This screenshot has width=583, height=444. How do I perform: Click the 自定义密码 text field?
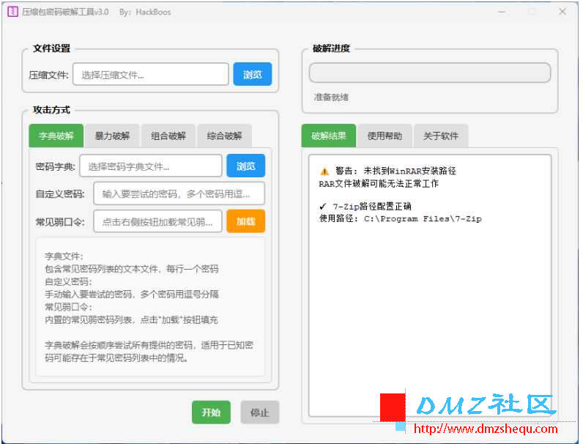(179, 193)
